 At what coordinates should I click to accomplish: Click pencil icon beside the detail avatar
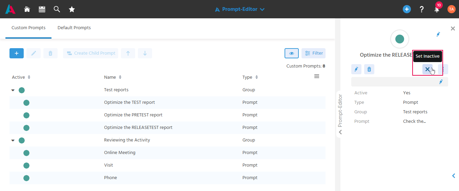point(438,34)
